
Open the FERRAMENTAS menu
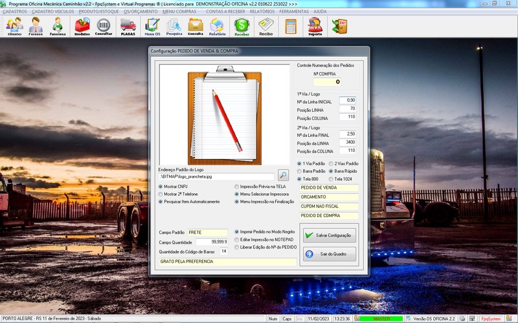[x=294, y=12]
